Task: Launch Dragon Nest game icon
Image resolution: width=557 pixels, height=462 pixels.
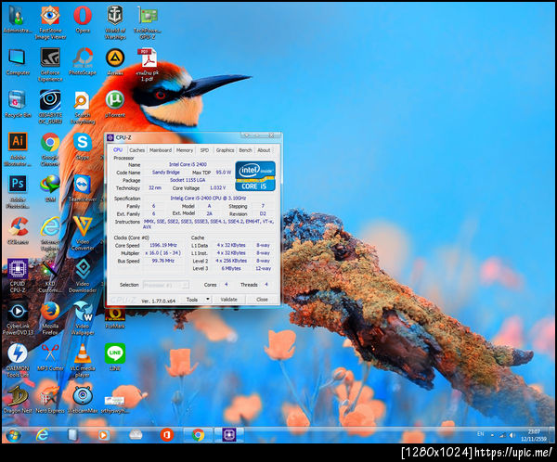Action: pos(18,400)
